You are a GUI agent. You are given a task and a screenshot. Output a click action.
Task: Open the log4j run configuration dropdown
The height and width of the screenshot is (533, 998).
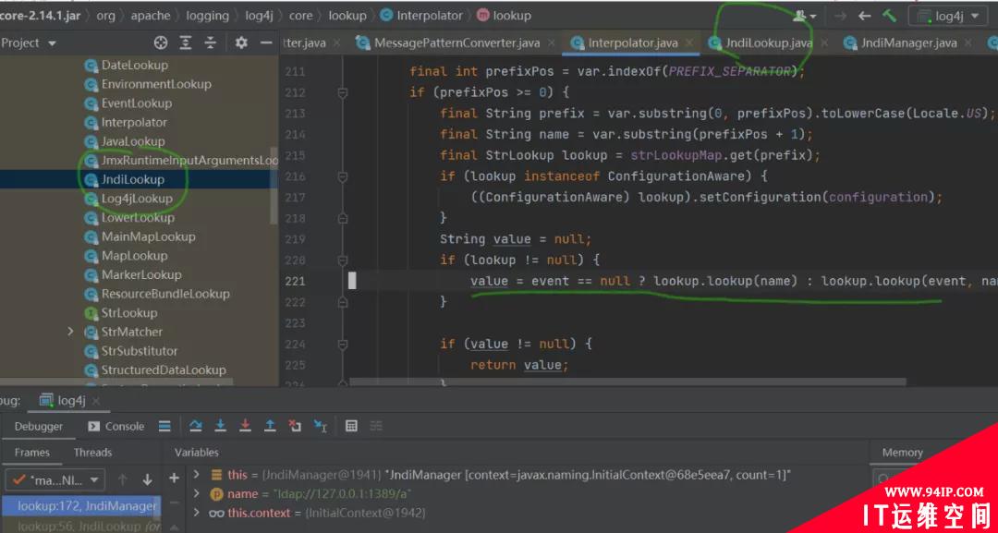coord(948,17)
